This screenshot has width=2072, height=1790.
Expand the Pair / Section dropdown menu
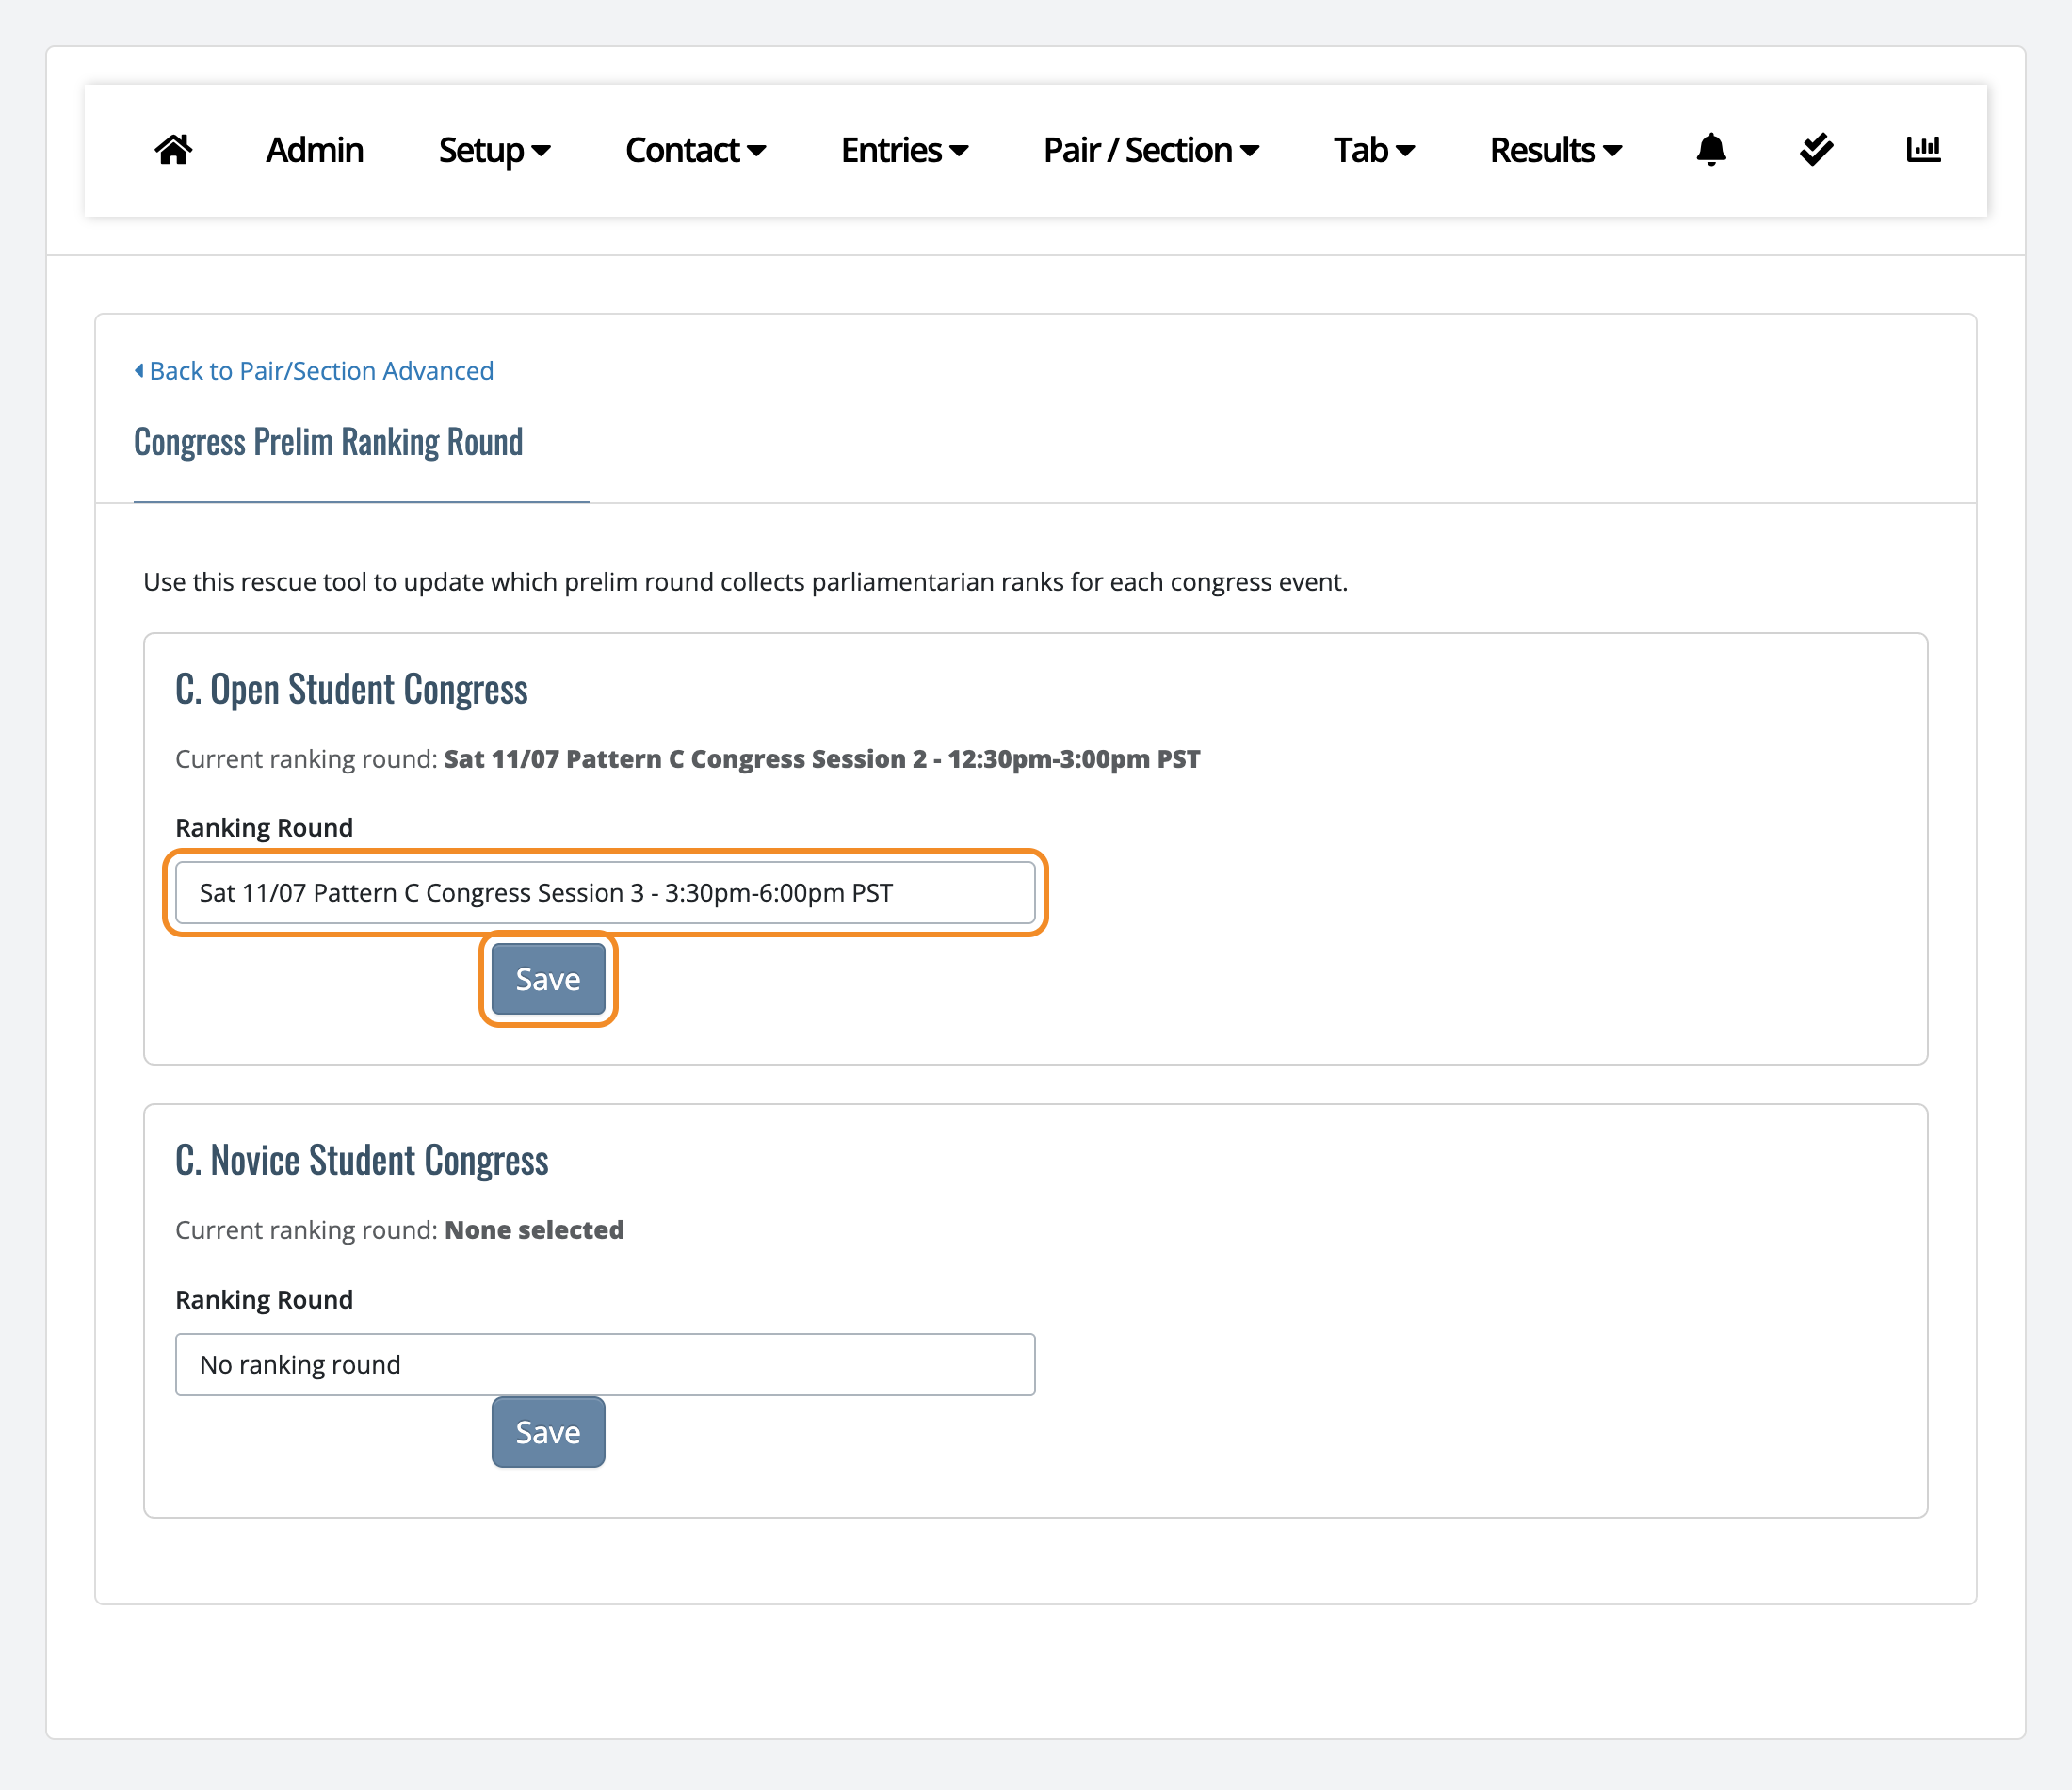1150,150
